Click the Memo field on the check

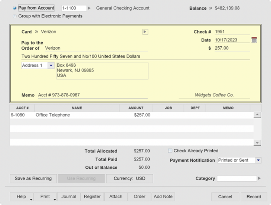click(x=92, y=95)
